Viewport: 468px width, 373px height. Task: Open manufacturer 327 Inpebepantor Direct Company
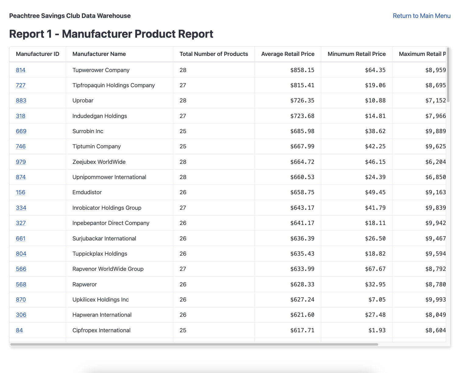pos(20,223)
